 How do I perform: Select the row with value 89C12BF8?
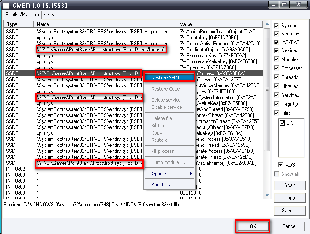click(x=134, y=193)
